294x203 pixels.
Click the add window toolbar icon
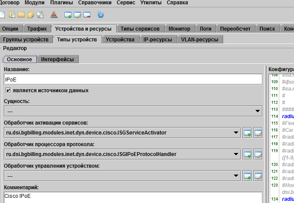68,15
